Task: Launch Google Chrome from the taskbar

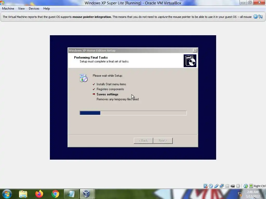Action: click(55, 194)
